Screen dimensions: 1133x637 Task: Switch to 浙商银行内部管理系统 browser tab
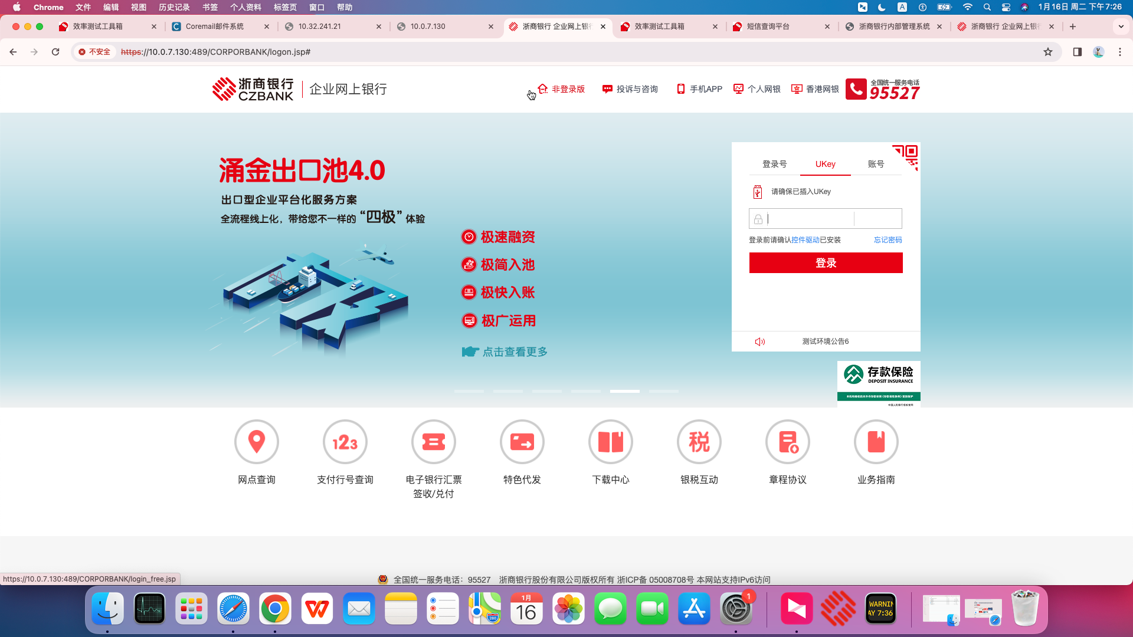pos(895,27)
